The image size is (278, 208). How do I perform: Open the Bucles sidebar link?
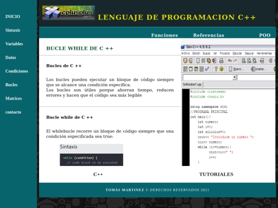(x=11, y=85)
